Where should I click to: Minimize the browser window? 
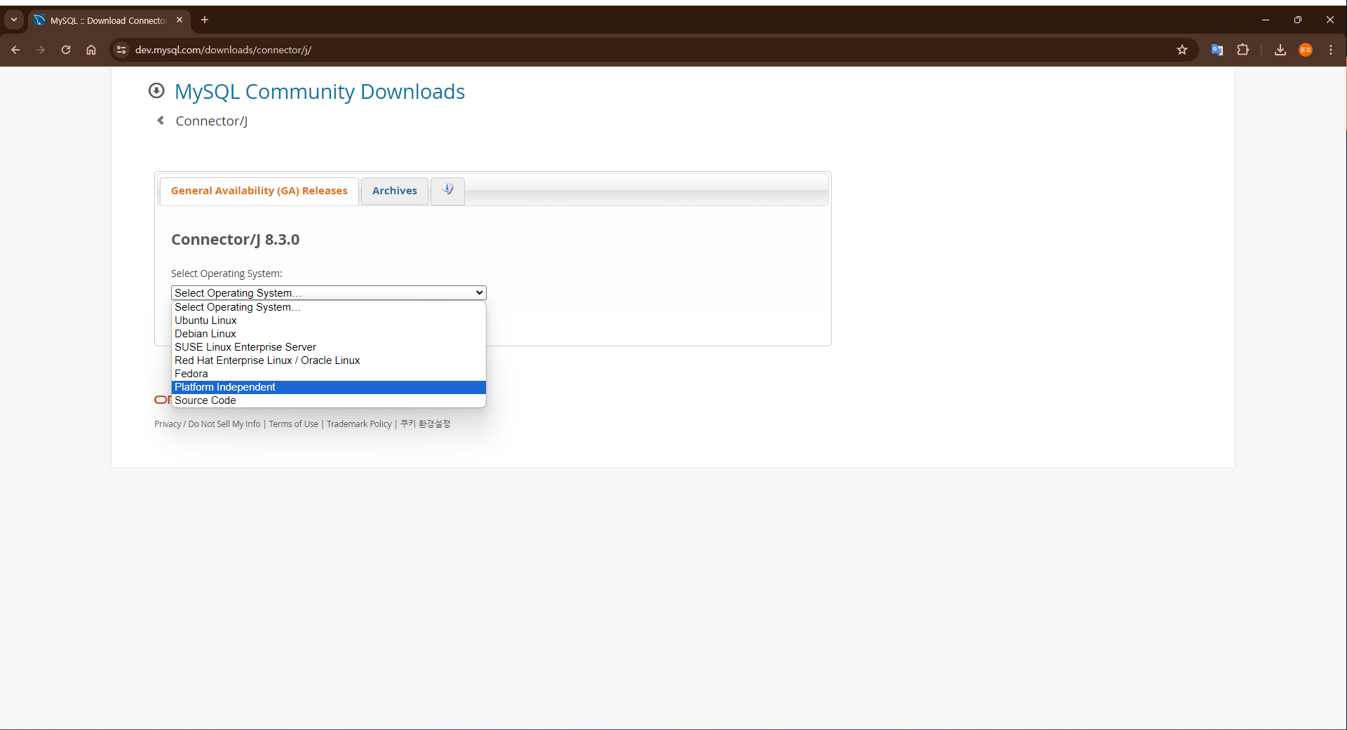tap(1266, 20)
